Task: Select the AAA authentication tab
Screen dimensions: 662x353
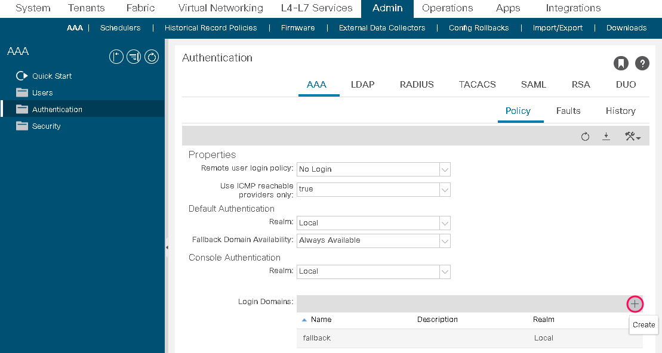Action: click(x=316, y=85)
